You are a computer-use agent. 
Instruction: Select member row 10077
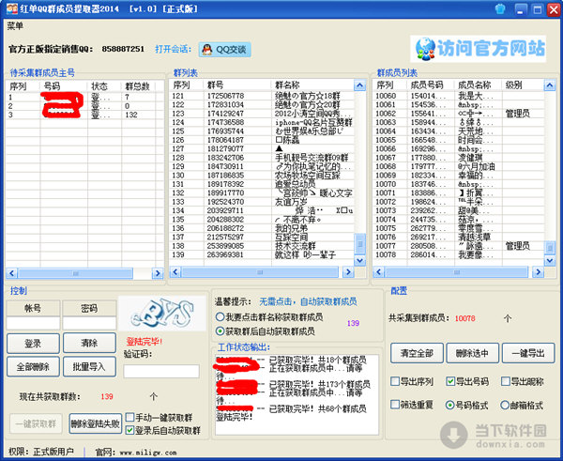(x=459, y=246)
